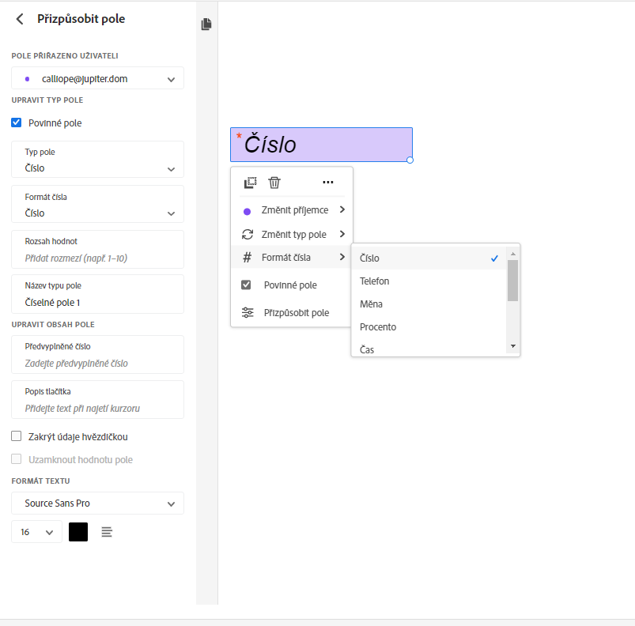This screenshot has width=635, height=626.
Task: Toggle Povinné pole in the context menu
Action: click(x=247, y=285)
